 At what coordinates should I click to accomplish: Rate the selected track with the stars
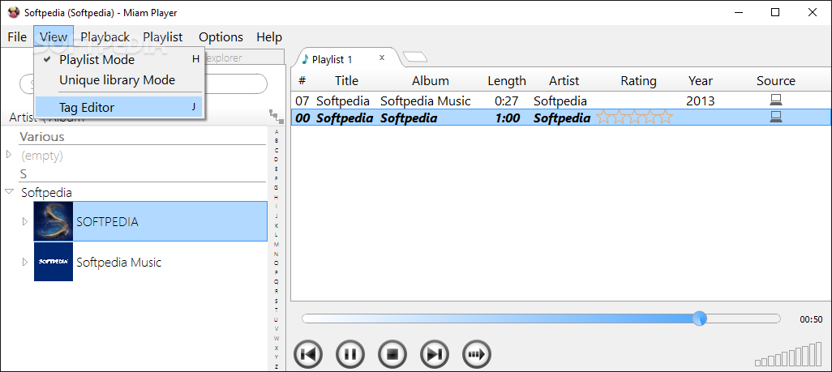pos(634,118)
